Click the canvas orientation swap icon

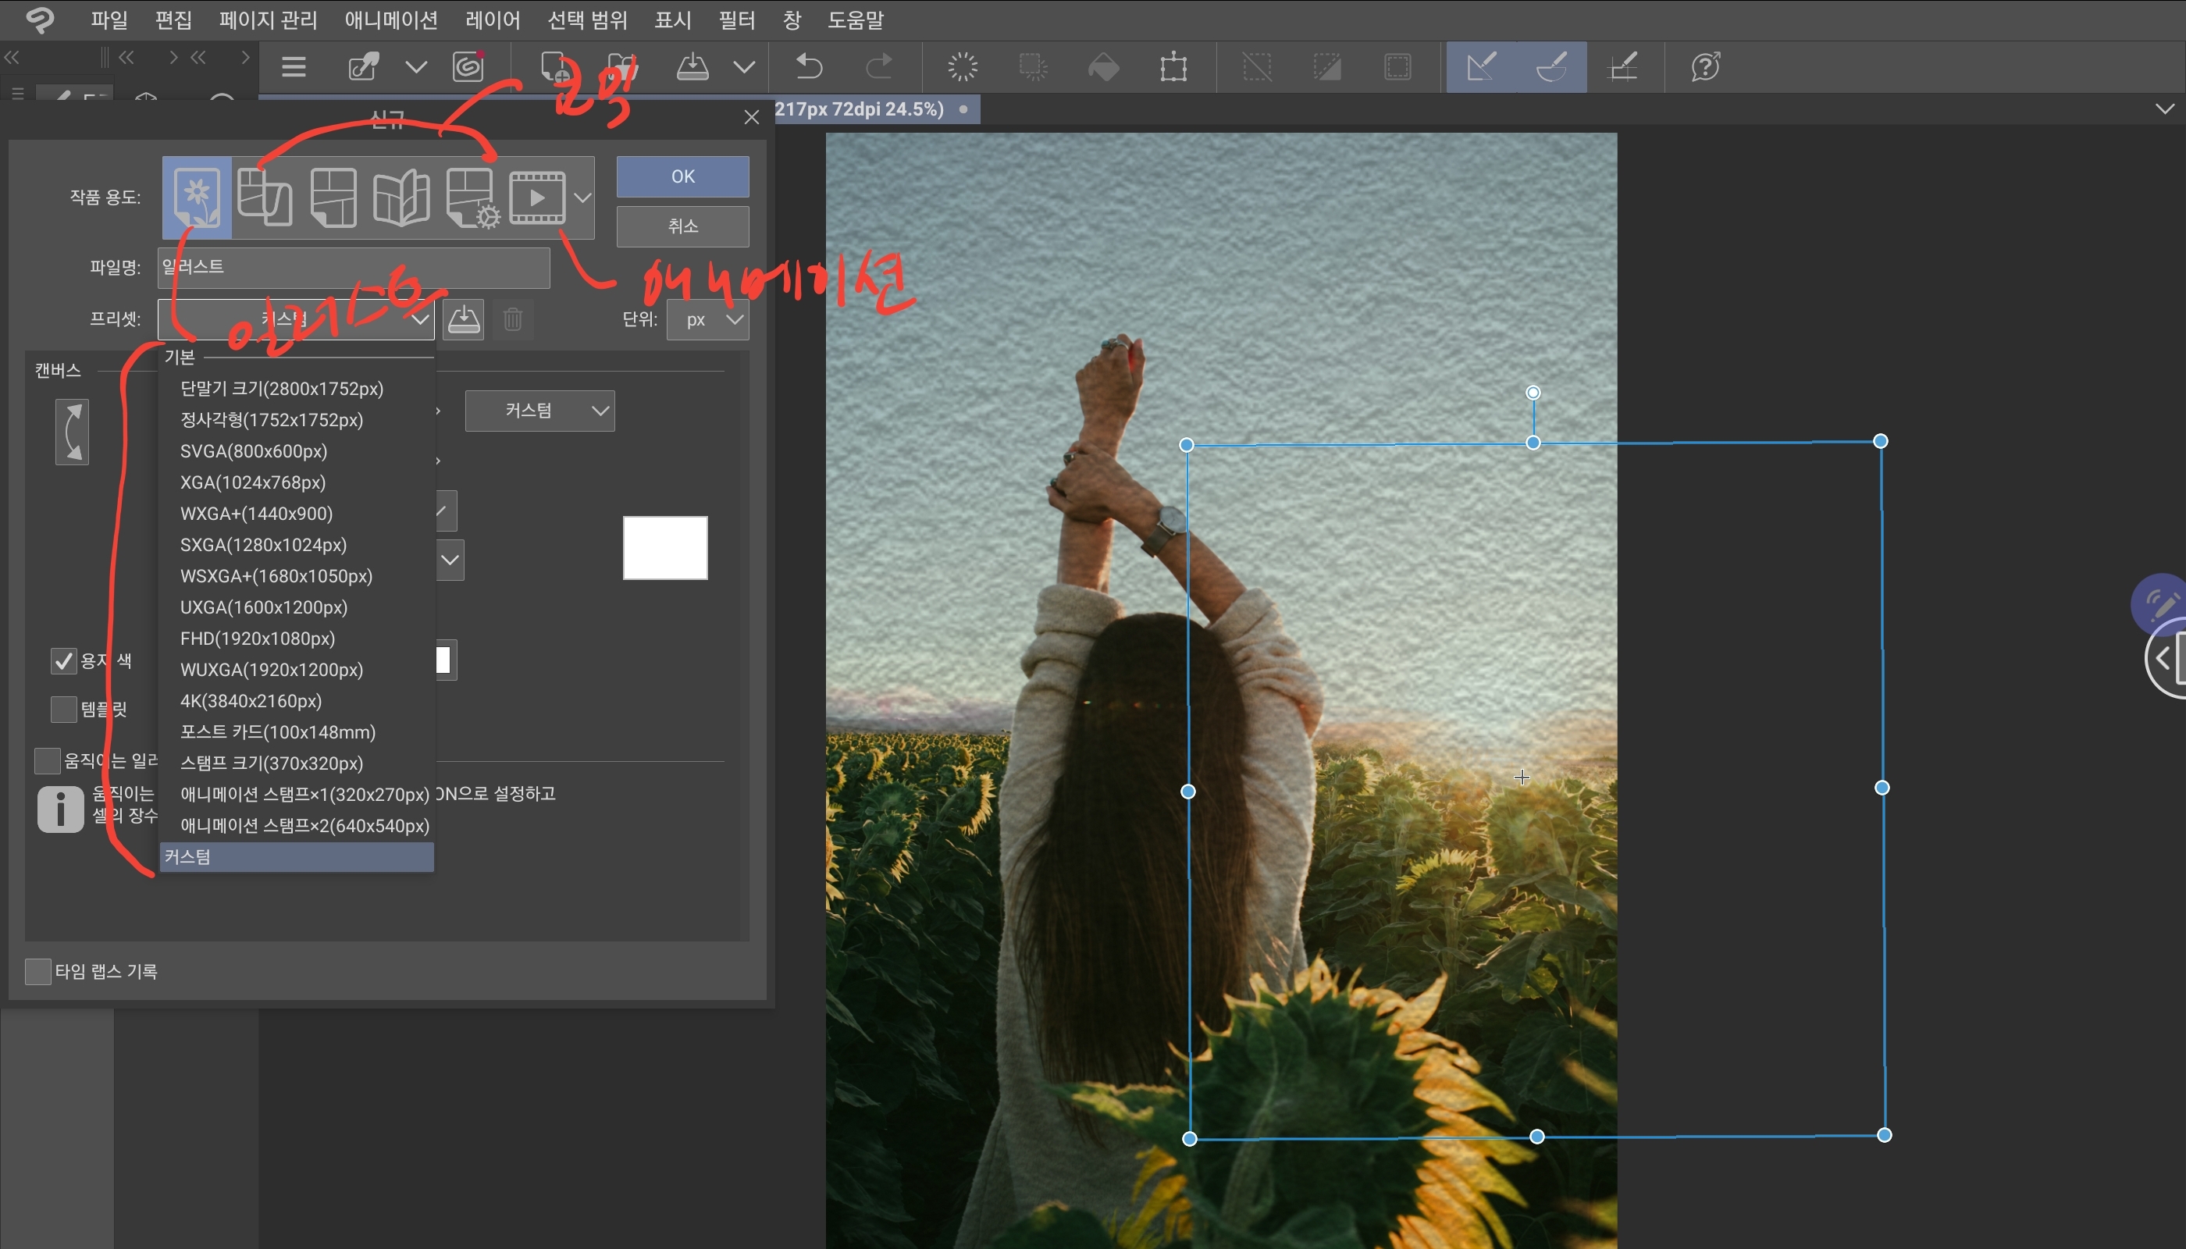coord(72,432)
